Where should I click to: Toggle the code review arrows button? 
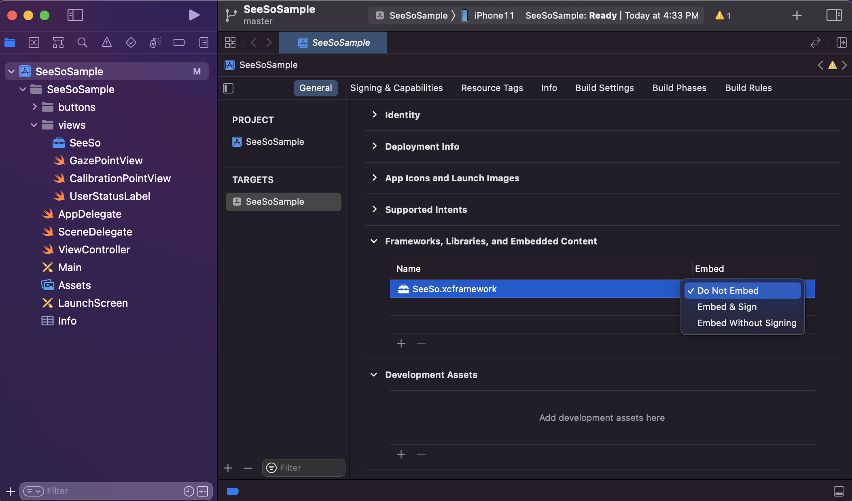tap(816, 42)
